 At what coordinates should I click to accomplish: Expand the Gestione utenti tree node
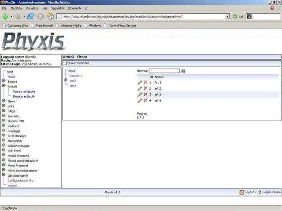[x=4, y=175]
